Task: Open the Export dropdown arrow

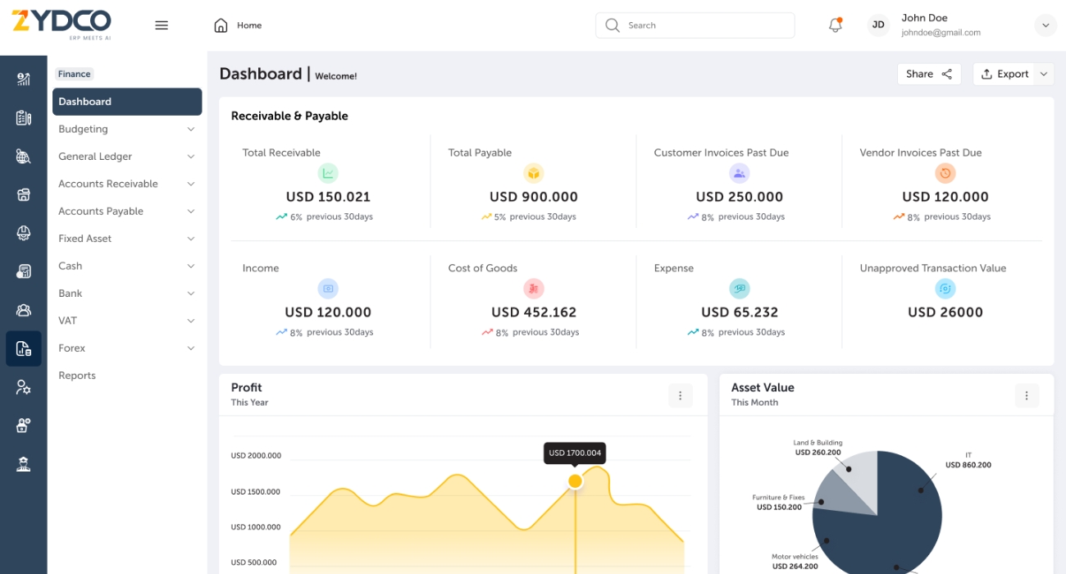Action: point(1044,74)
